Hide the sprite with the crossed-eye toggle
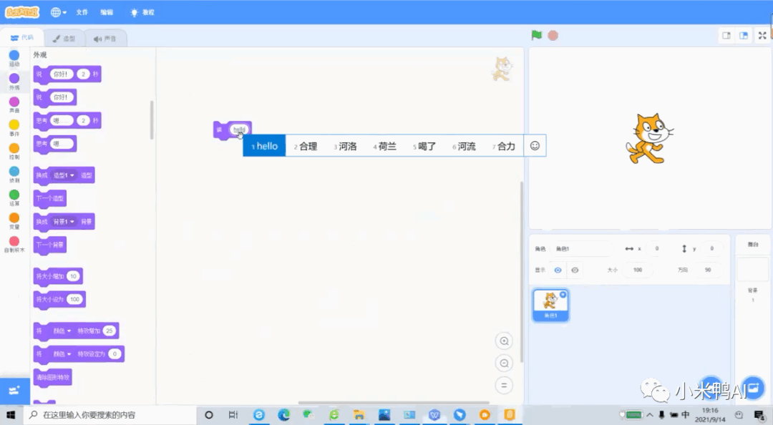 coord(575,270)
